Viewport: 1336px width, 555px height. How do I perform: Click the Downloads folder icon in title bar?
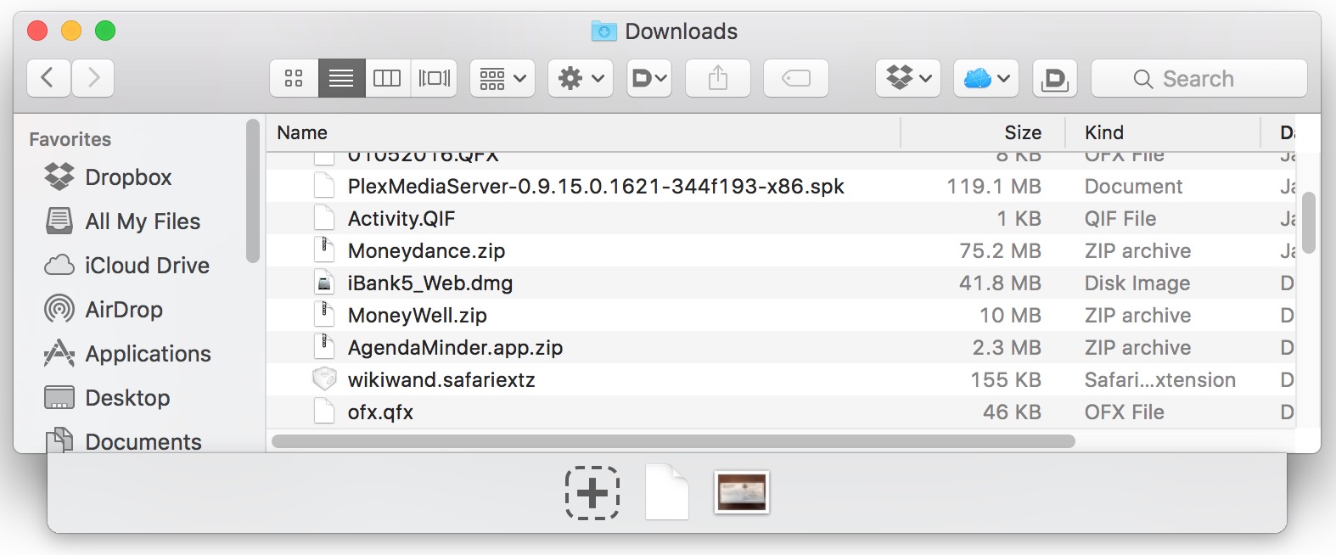click(x=603, y=31)
